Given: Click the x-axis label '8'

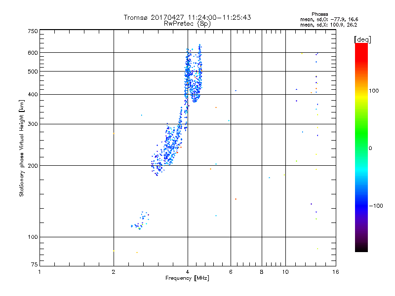Looking at the screenshot, I should pyautogui.click(x=262, y=272).
